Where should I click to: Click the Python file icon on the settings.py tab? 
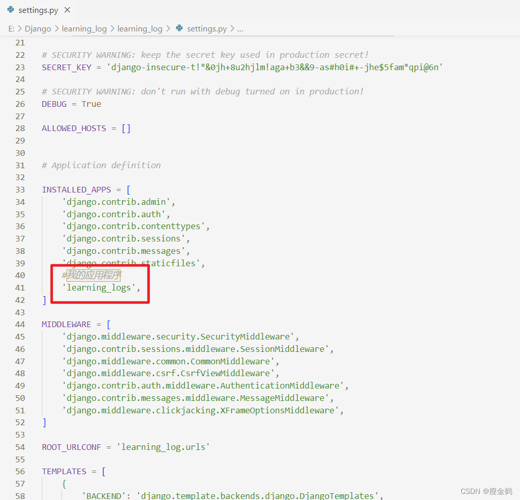(10, 9)
